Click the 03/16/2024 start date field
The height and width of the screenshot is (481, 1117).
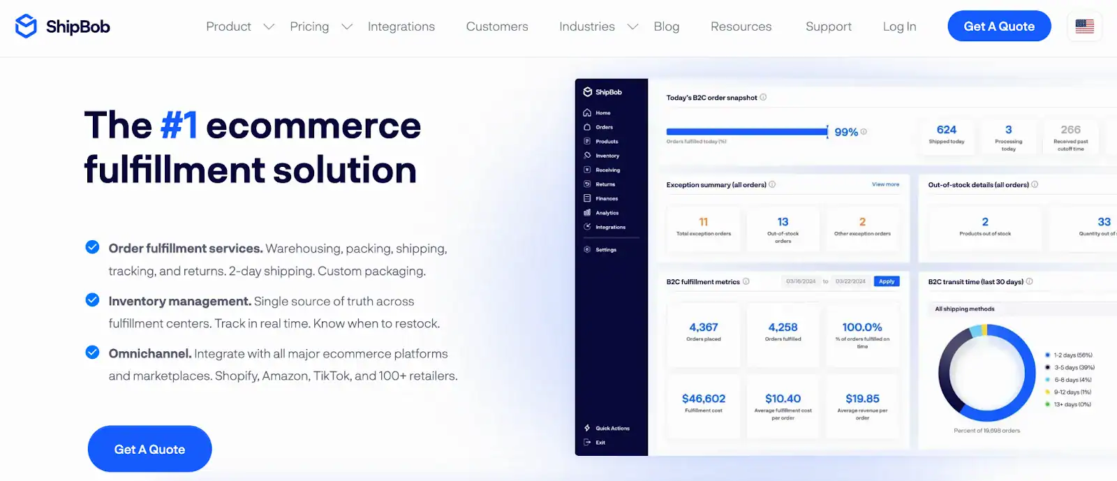coord(801,281)
